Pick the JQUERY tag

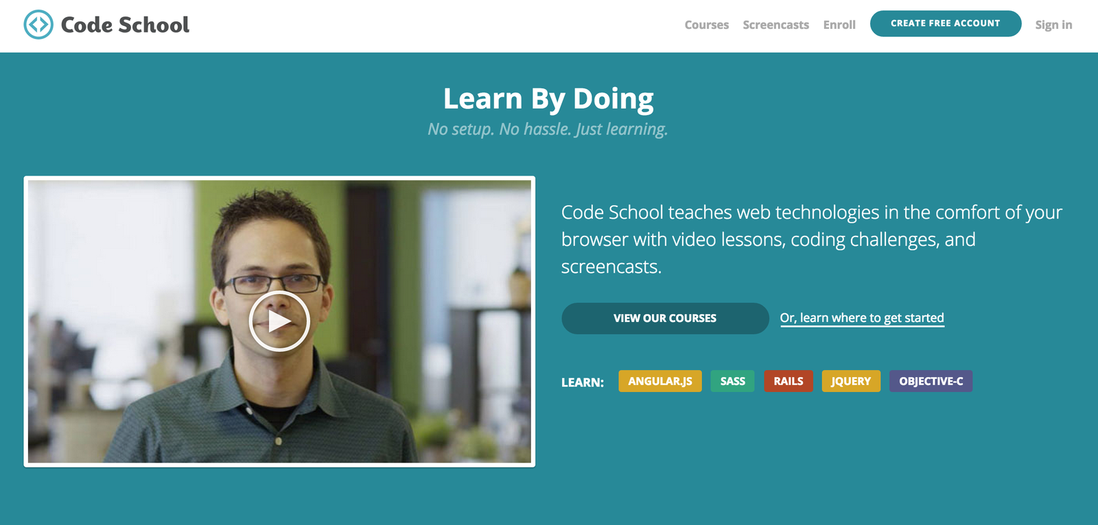[851, 381]
